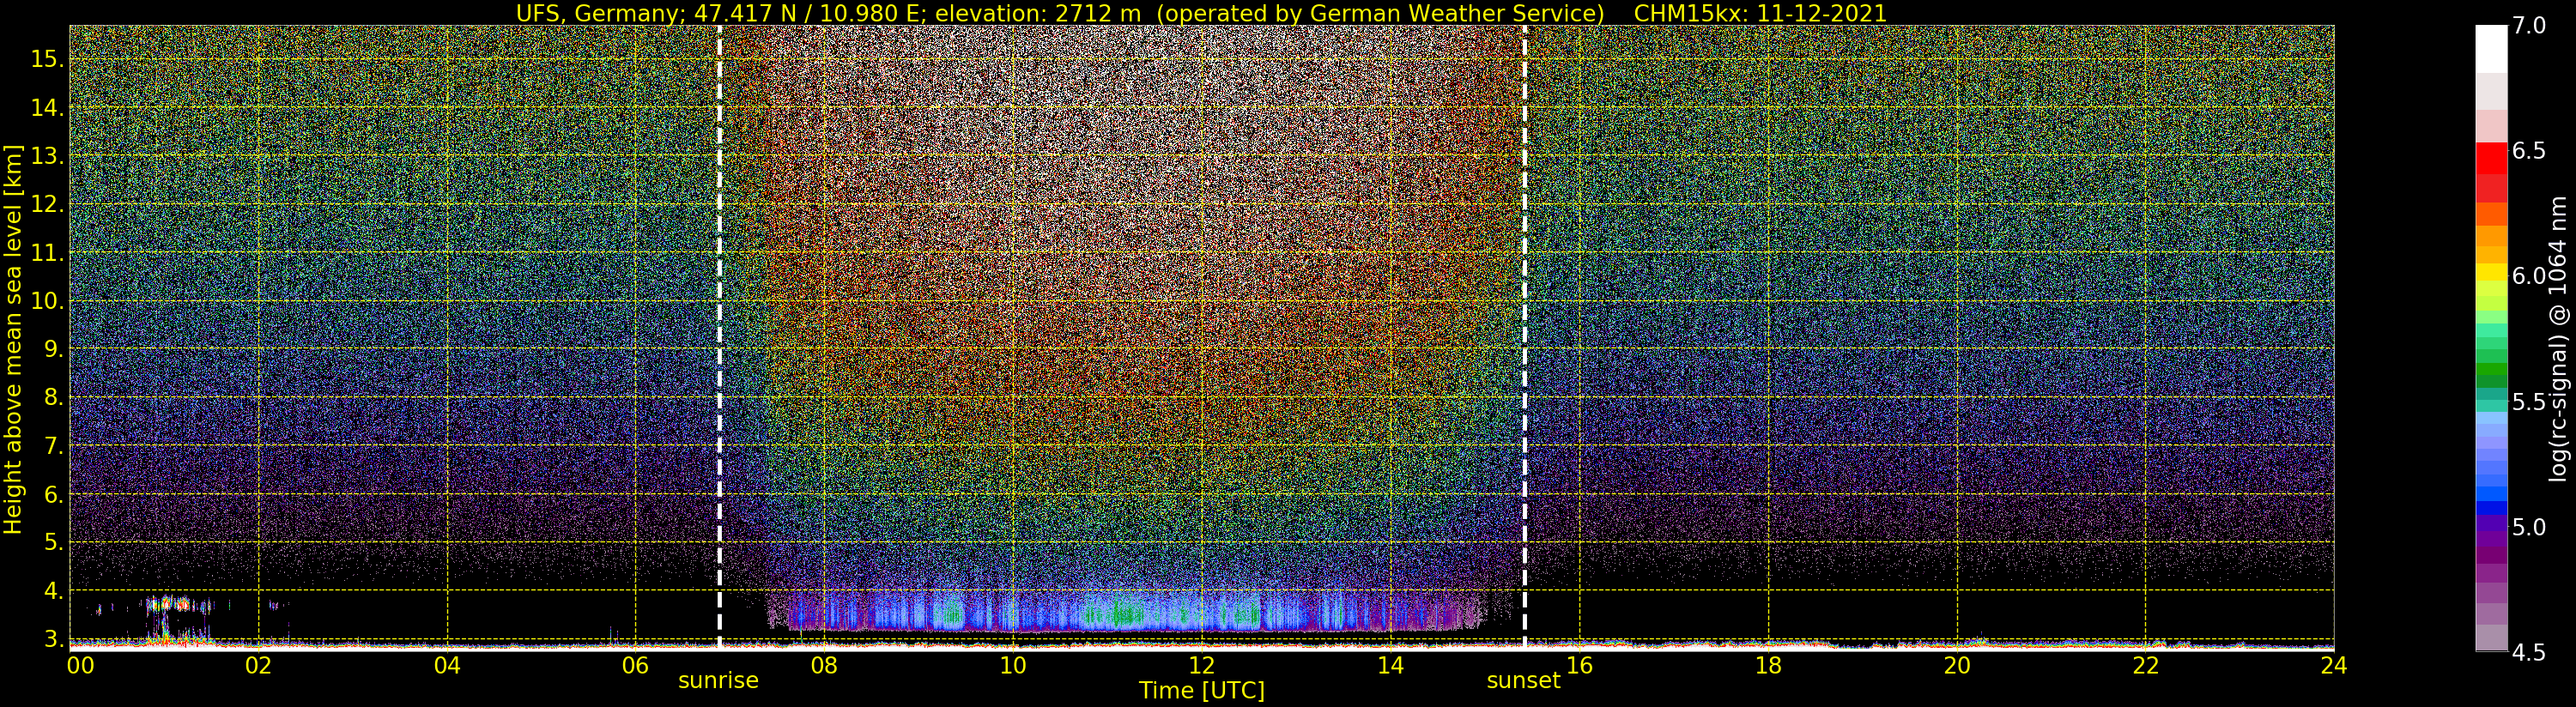Click the x-axis tick label '20'
This screenshot has width=2576, height=707.
(x=1957, y=665)
